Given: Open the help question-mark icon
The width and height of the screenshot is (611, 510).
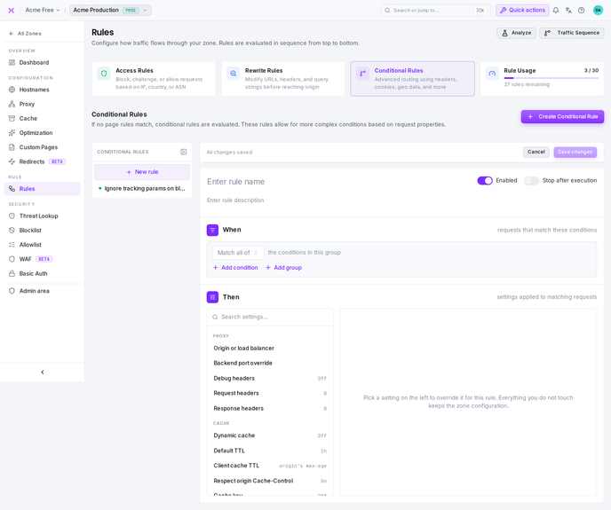Looking at the screenshot, I should (582, 11).
